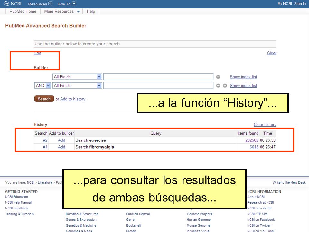309x232 pixels.
Task: Open About NCBI link
Action: [x=256, y=197]
